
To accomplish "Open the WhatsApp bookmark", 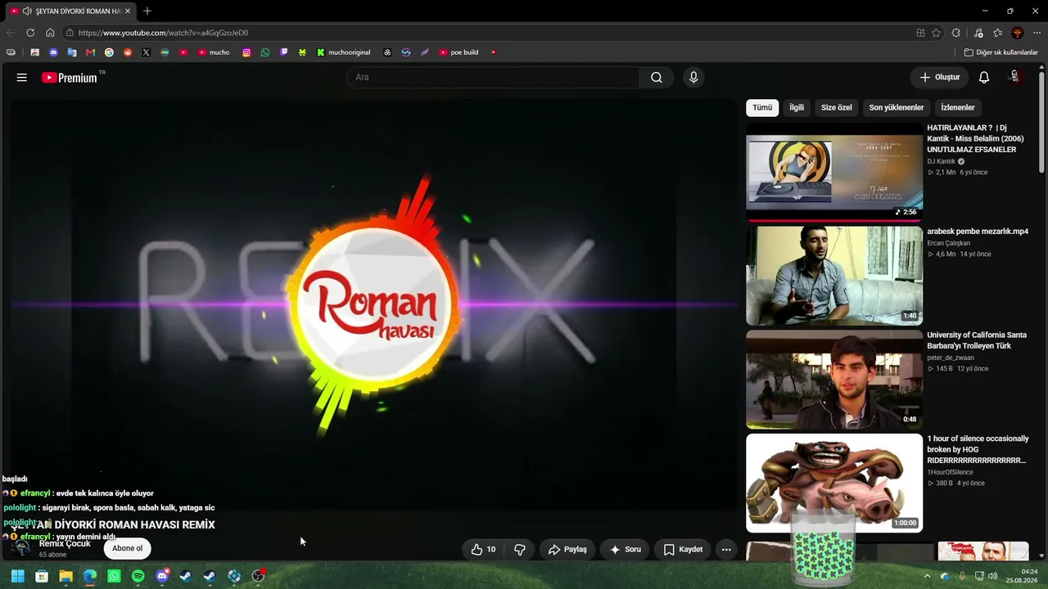I will pyautogui.click(x=265, y=52).
